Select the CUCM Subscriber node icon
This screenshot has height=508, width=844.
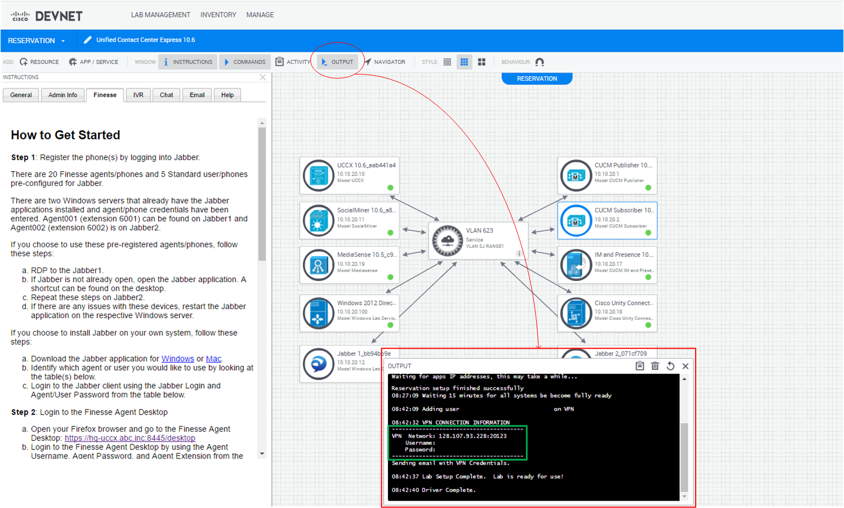576,220
